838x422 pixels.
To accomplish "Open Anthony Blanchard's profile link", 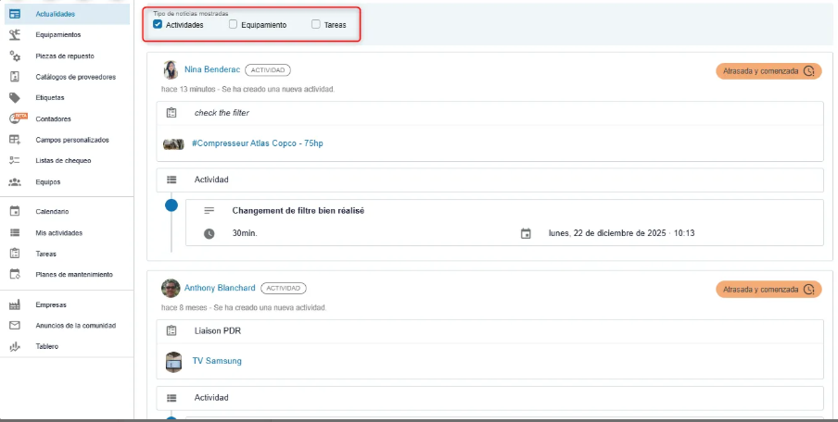I will tap(219, 288).
